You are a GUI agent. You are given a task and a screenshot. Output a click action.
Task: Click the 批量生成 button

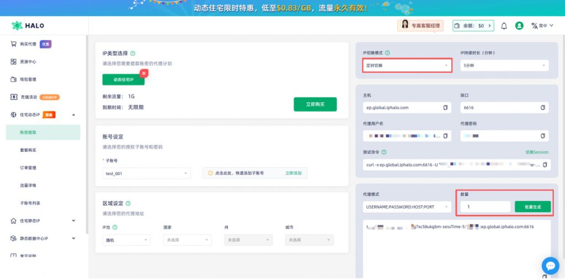coord(532,207)
